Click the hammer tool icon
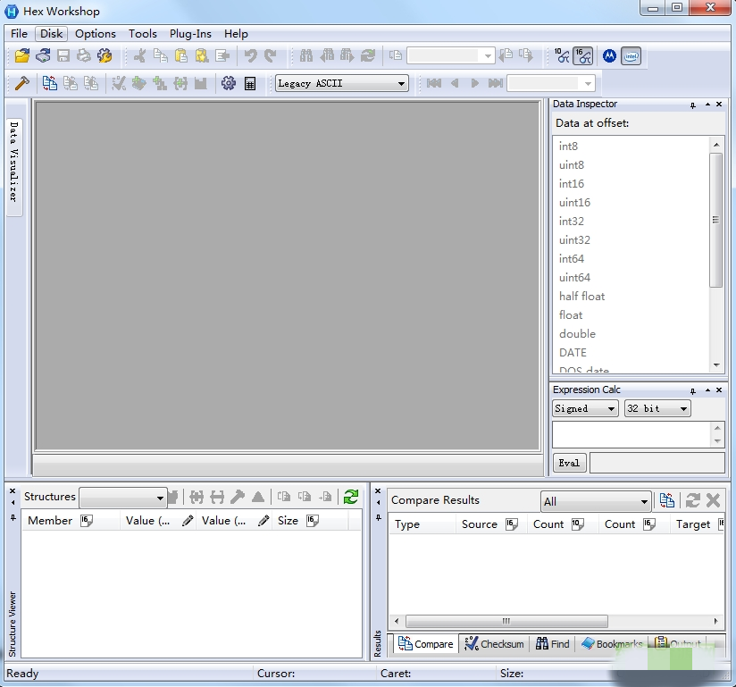 point(22,83)
